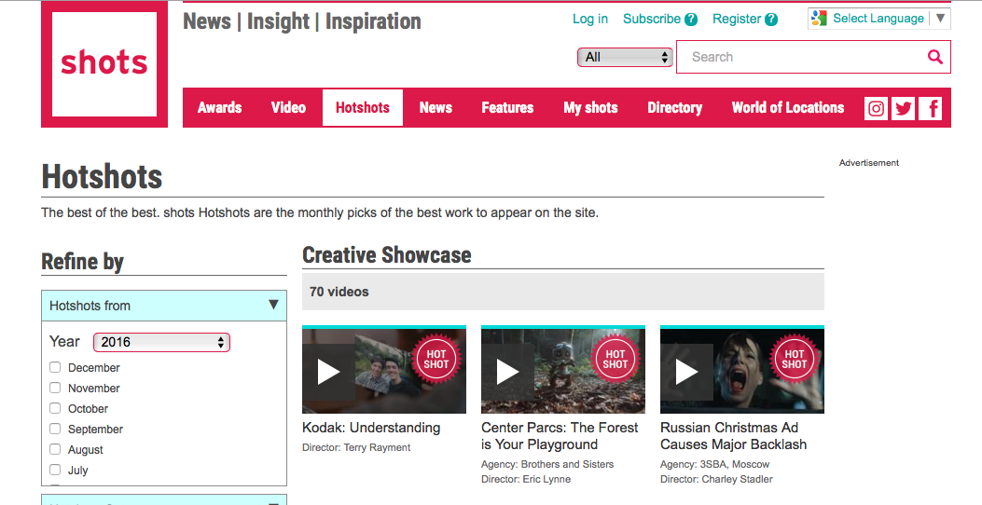Click Hot Shot badge on Russian Christmas thumbnail
The image size is (982, 505).
point(795,360)
